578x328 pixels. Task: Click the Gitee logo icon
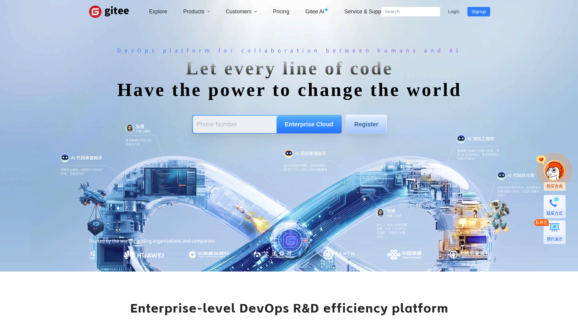click(x=95, y=12)
